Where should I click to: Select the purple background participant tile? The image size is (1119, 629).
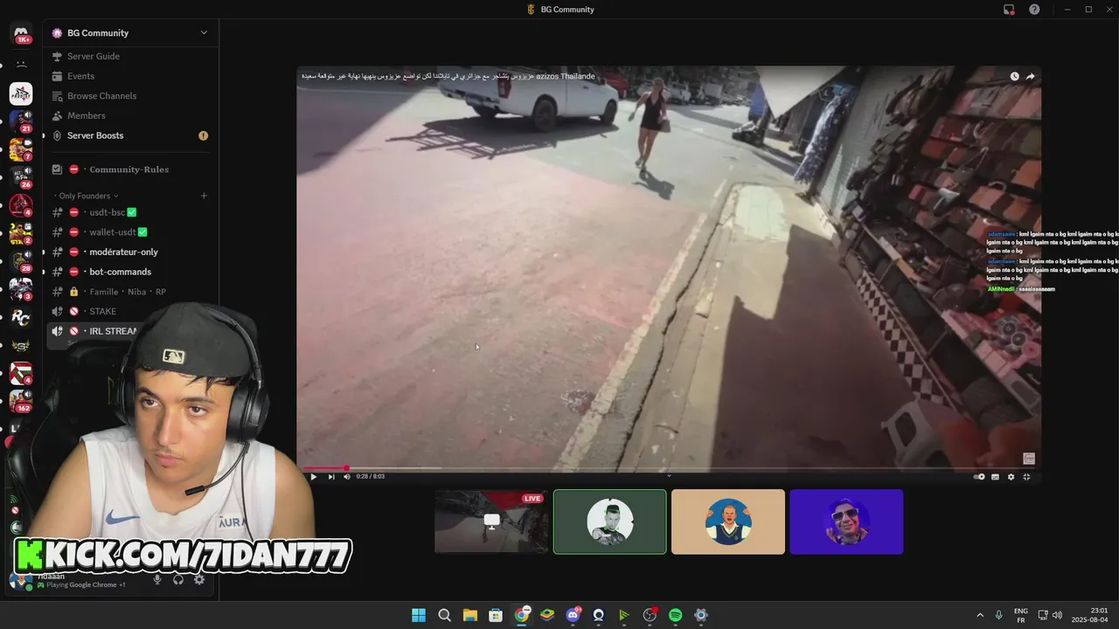846,522
